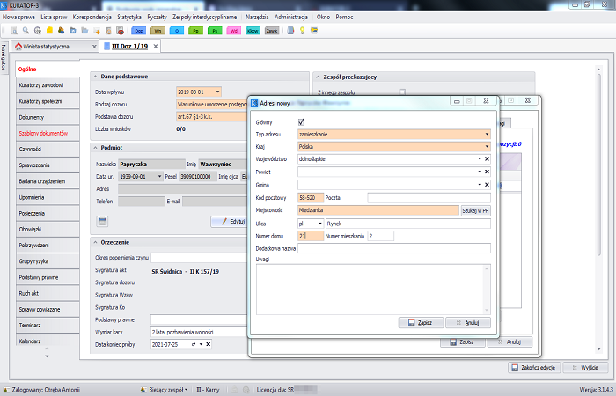616x396 pixels.
Task: Open the Data wpływu date dropdown
Action: [217, 92]
